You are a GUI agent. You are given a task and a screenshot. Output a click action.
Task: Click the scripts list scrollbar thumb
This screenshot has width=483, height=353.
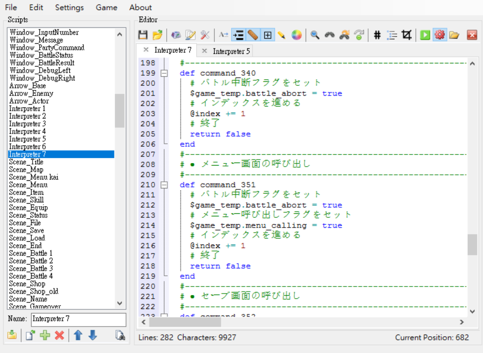pos(120,111)
